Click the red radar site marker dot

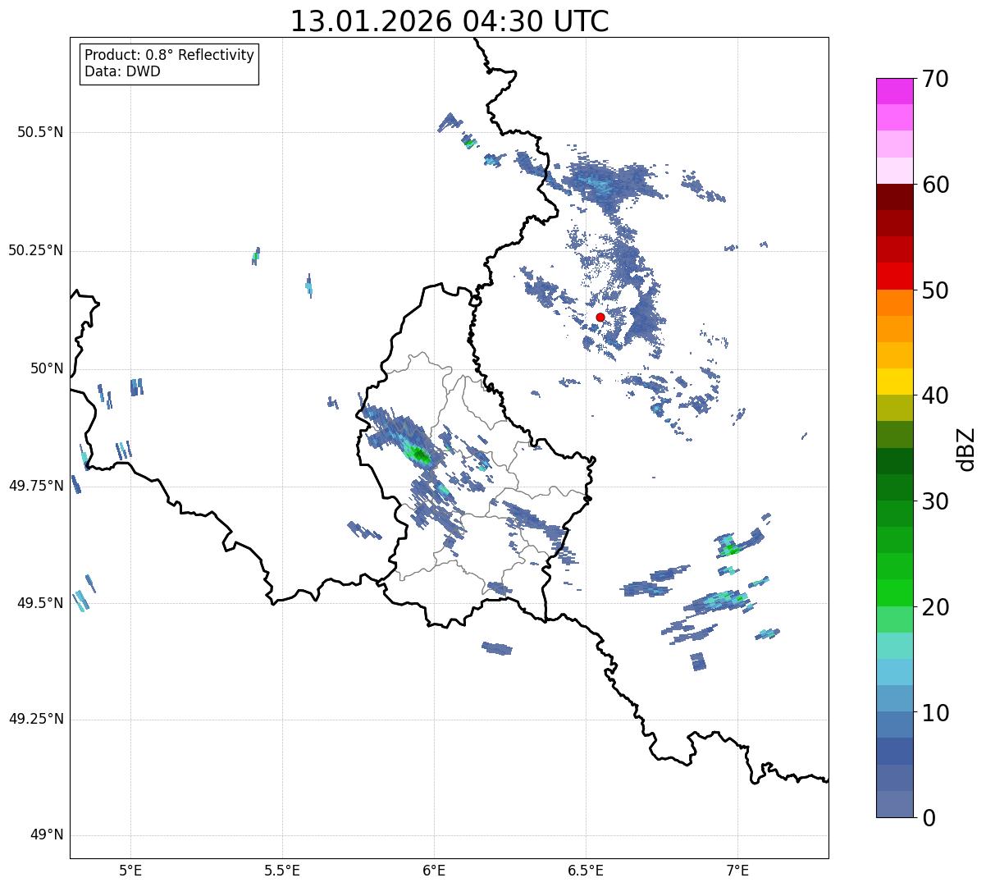pyautogui.click(x=600, y=317)
